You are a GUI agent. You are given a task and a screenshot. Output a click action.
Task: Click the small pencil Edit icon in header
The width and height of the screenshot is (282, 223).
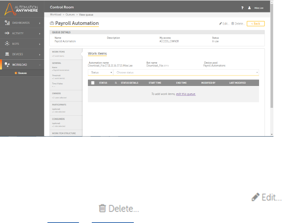[220, 24]
